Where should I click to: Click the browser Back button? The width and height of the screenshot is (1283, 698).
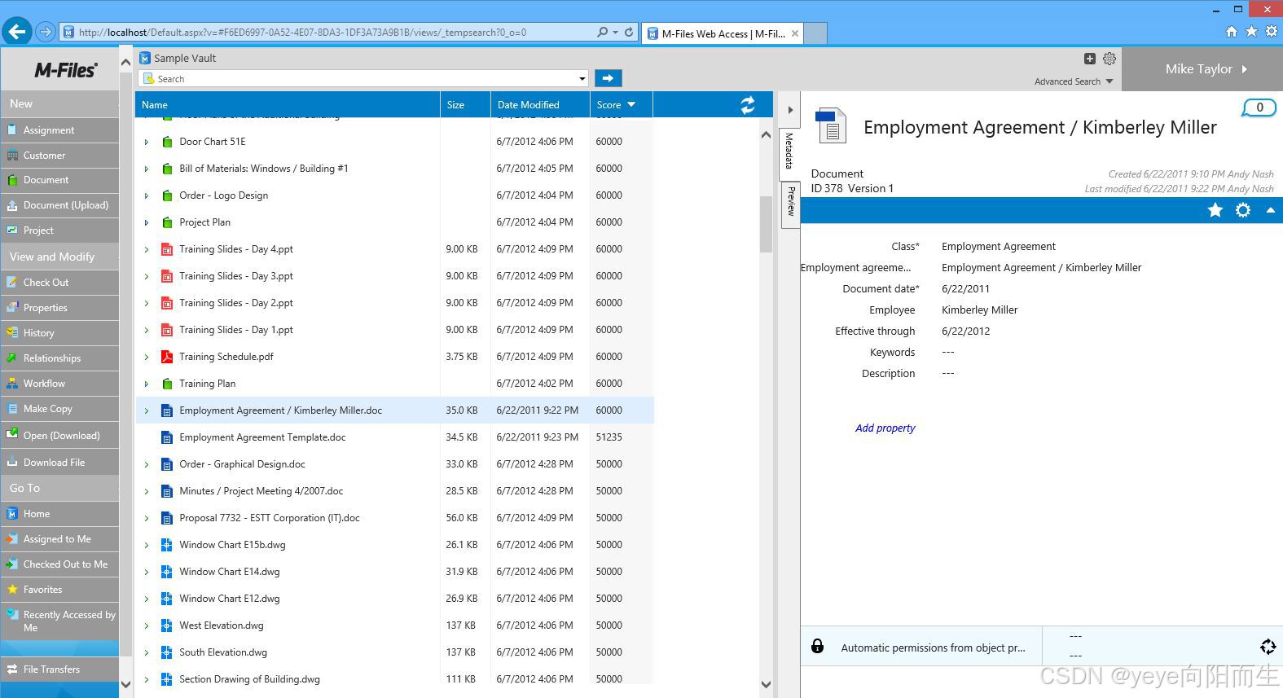pyautogui.click(x=17, y=32)
